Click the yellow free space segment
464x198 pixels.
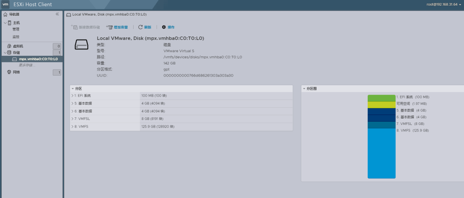[382, 105]
